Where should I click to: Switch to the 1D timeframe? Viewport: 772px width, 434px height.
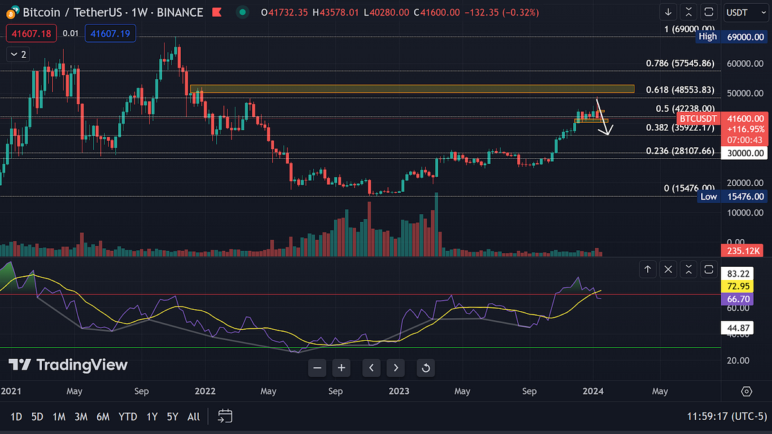pos(15,417)
